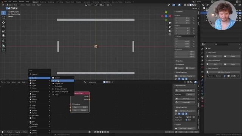Open the Object Mode dropdown

(13, 5)
